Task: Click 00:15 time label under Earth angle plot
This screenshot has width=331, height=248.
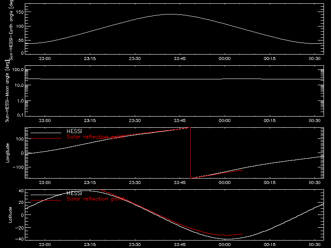Action: [x=270, y=59]
